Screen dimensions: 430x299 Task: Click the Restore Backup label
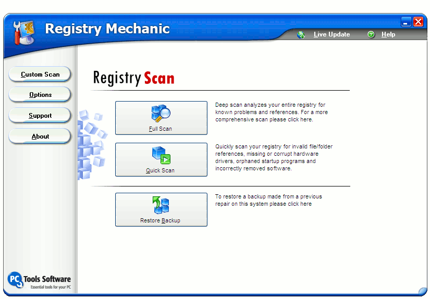point(160,220)
